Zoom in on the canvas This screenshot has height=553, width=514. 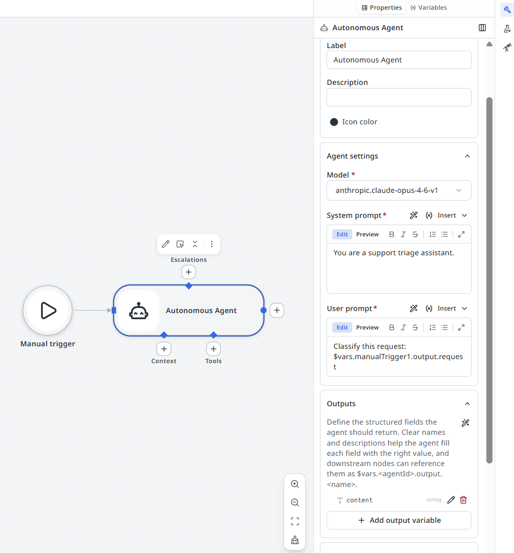coord(295,484)
